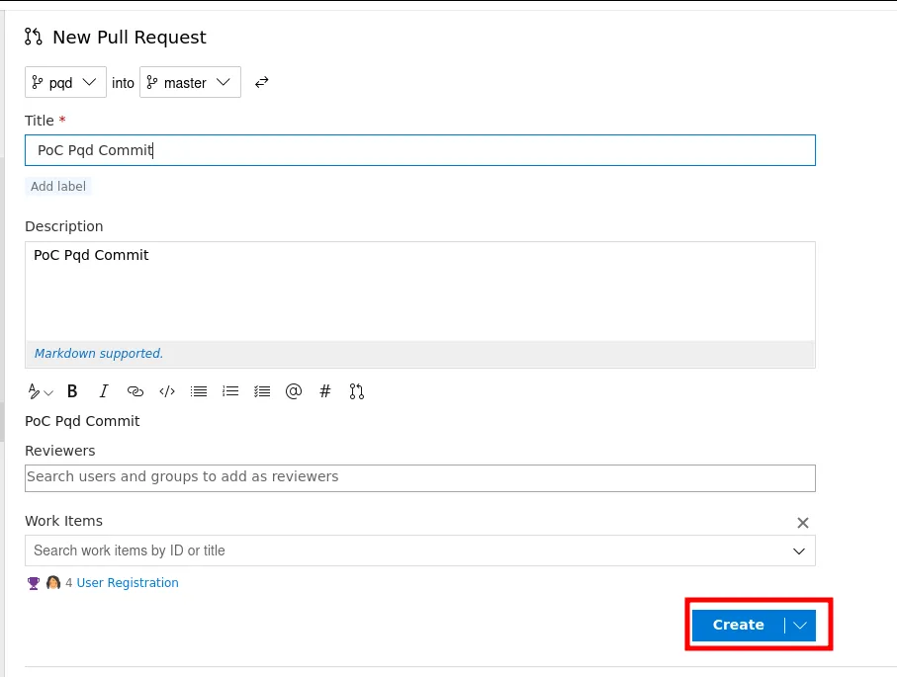Add a bulleted list to the description
Image resolution: width=897 pixels, height=677 pixels.
coord(199,391)
